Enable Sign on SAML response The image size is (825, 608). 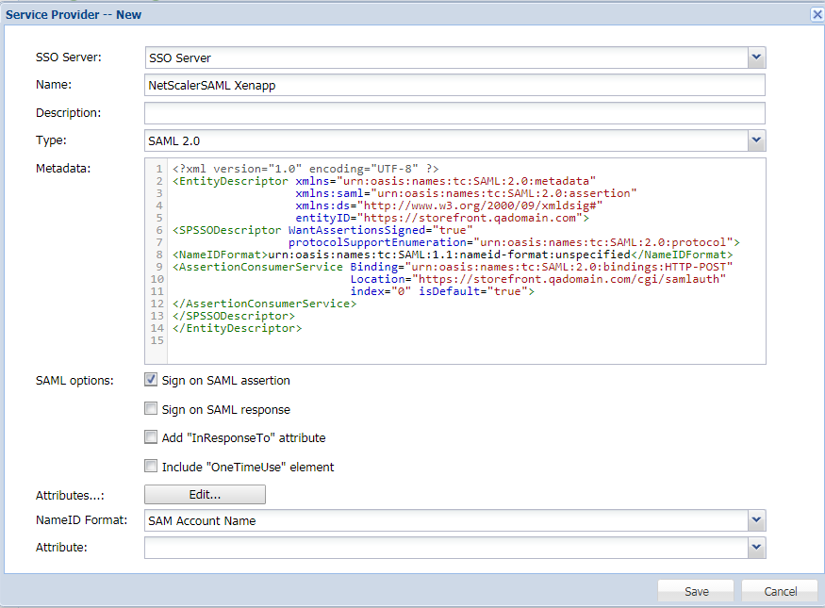pos(151,409)
